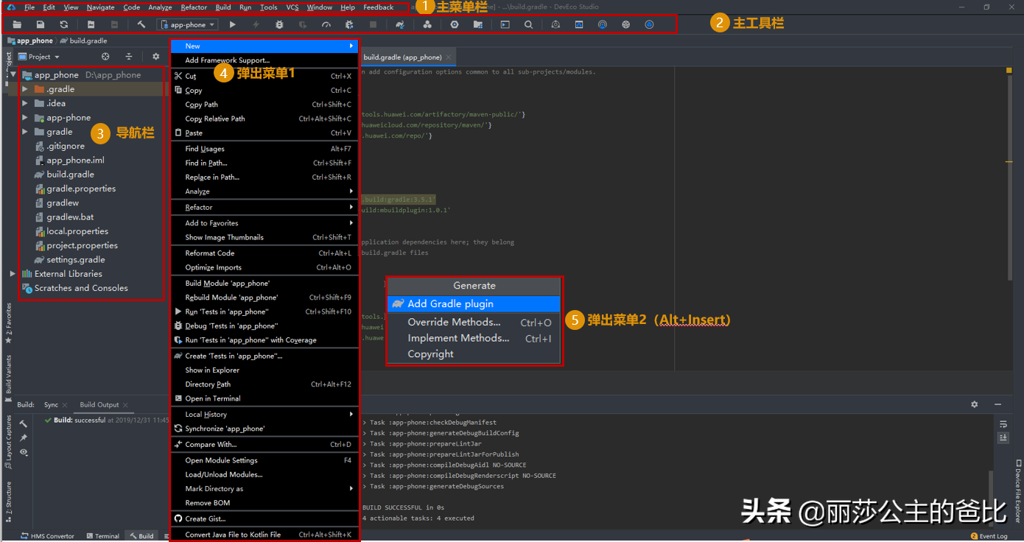Click the soft-wrap icon in build output
The height and width of the screenshot is (542, 1024).
(x=1003, y=424)
